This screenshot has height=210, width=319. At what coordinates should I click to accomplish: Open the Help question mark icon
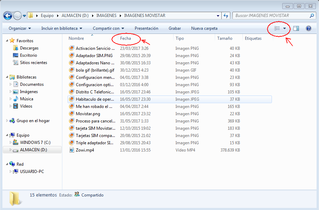point(308,28)
